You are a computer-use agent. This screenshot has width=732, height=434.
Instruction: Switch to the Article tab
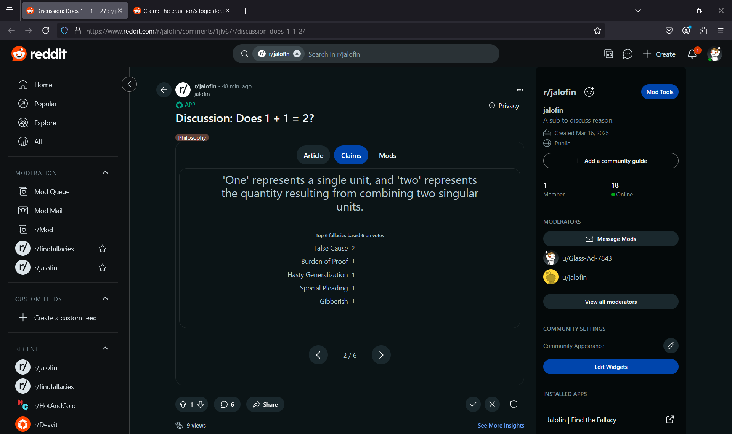tap(313, 155)
